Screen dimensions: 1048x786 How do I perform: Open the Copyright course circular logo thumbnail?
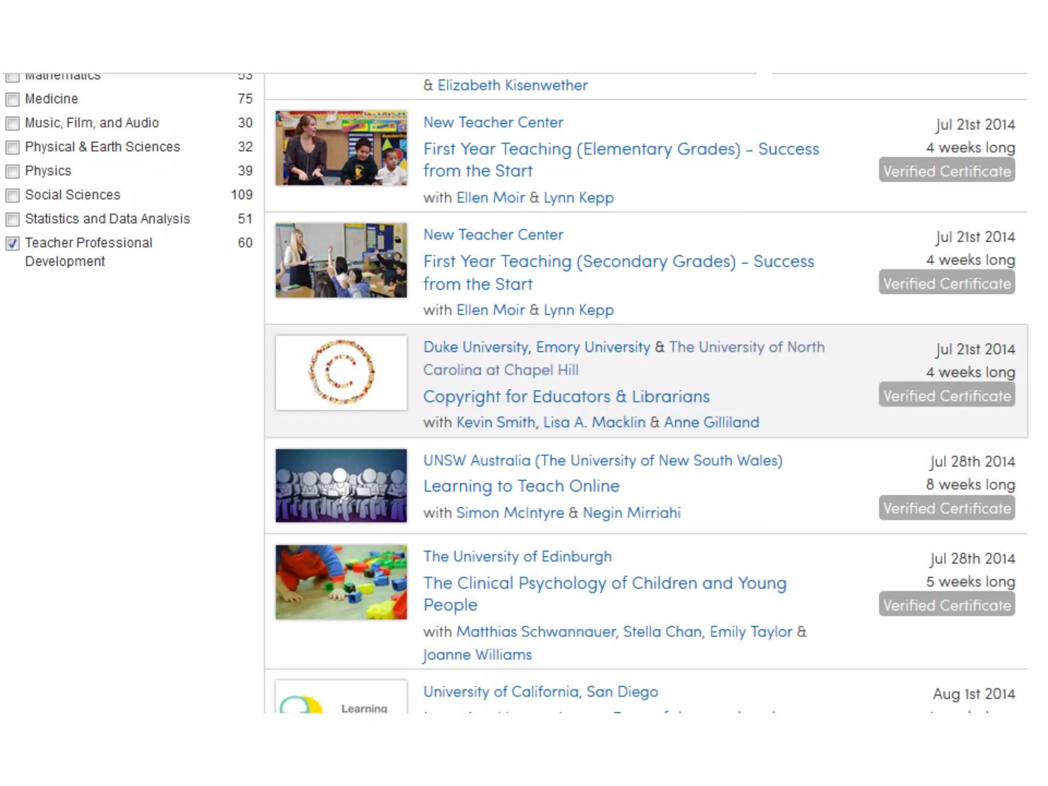(x=341, y=372)
